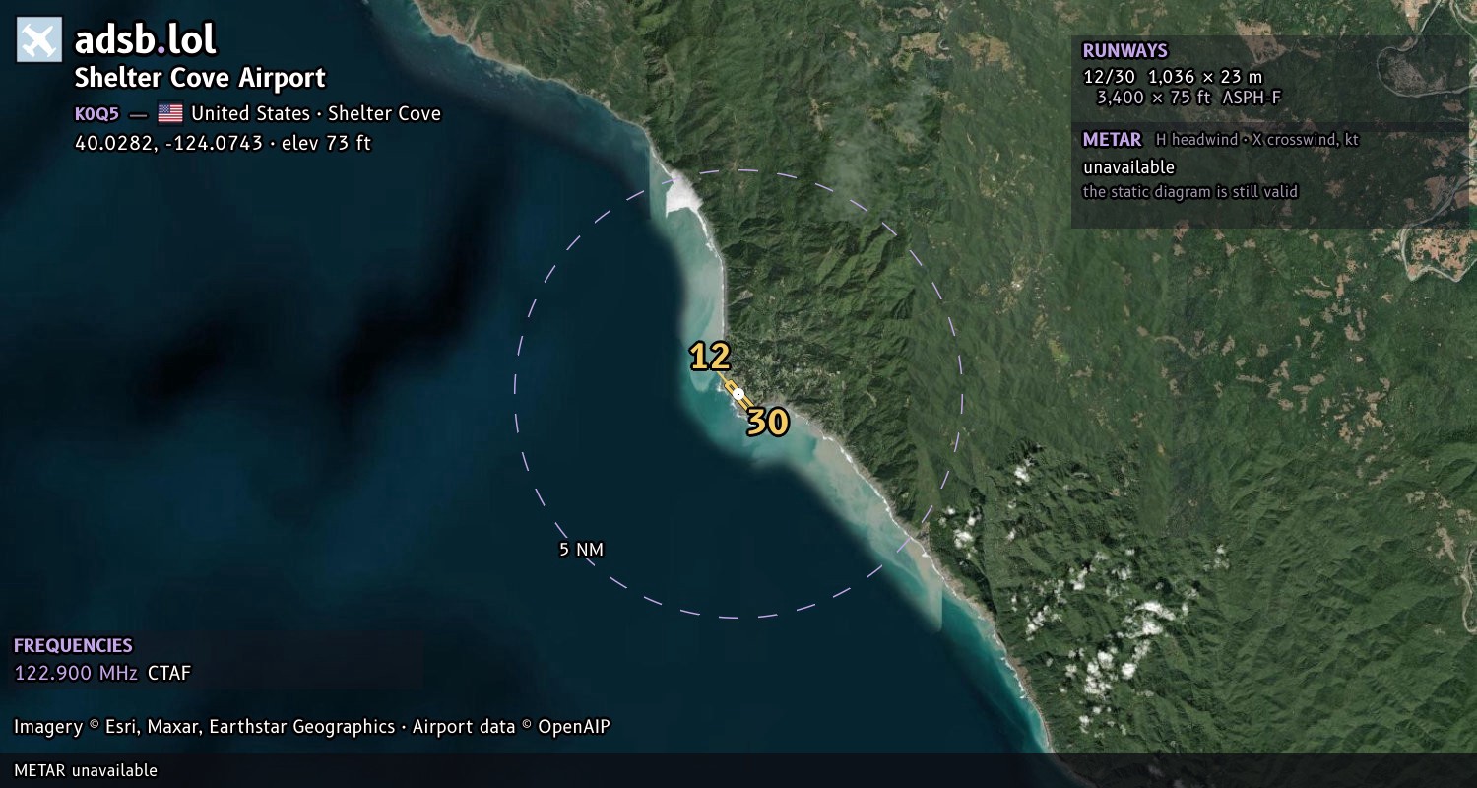The height and width of the screenshot is (788, 1477).
Task: Click the 'METAR unavailable' status bar text
Action: click(86, 770)
